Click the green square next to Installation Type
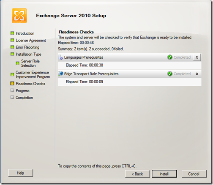This screenshot has height=185, width=213. pyautogui.click(x=12, y=54)
